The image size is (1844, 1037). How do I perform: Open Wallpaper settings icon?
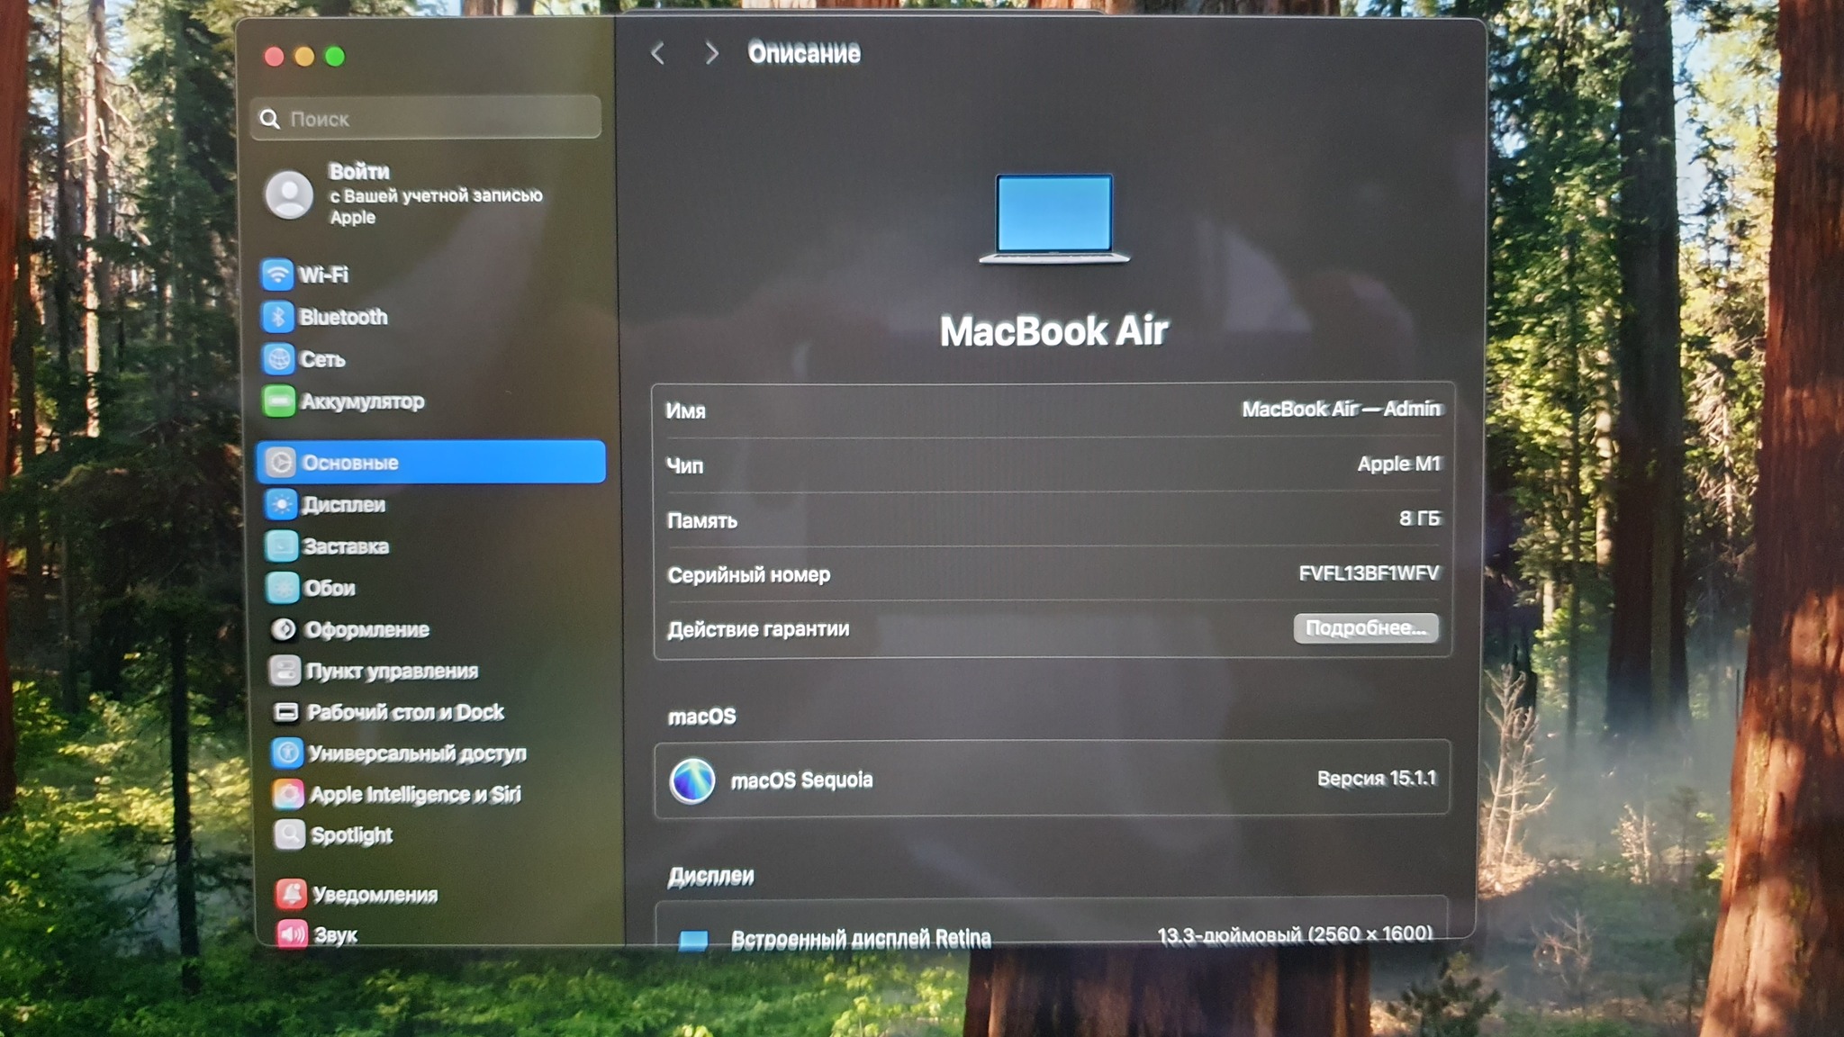[283, 587]
